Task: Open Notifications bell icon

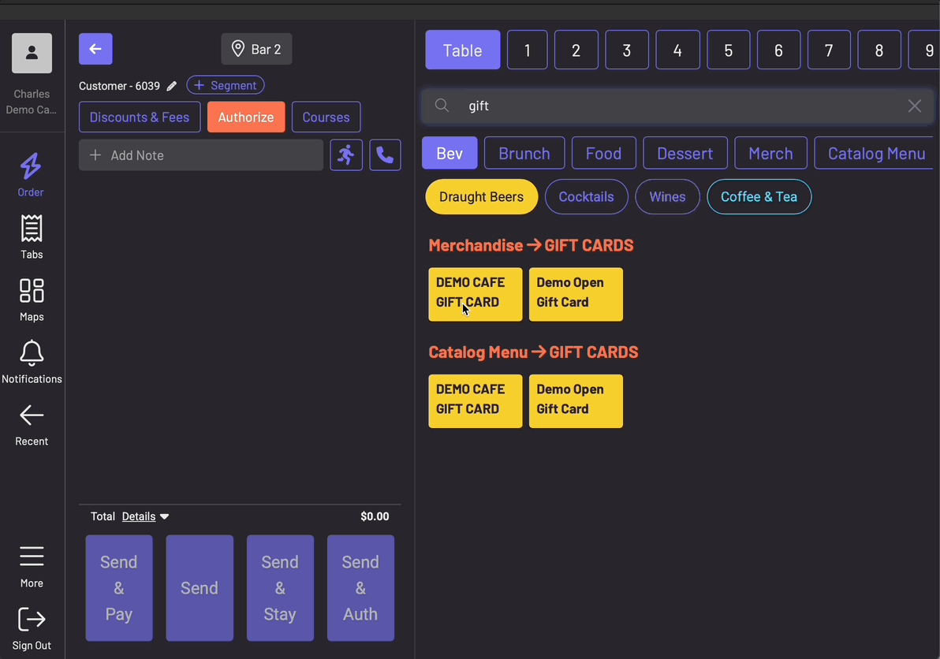Action: (x=32, y=354)
